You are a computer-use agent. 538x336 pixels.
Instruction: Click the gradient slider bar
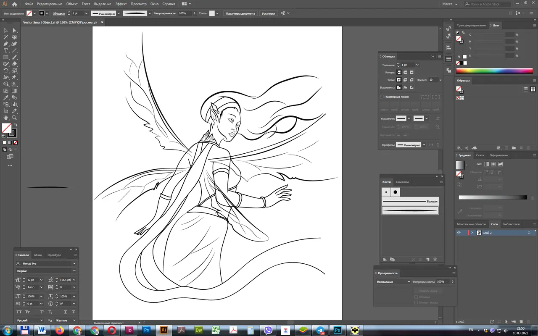(x=493, y=197)
